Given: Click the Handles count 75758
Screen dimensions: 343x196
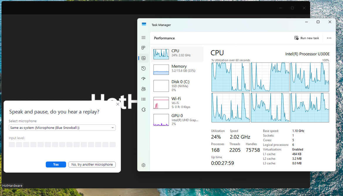Looking at the screenshot, I should (x=253, y=150).
